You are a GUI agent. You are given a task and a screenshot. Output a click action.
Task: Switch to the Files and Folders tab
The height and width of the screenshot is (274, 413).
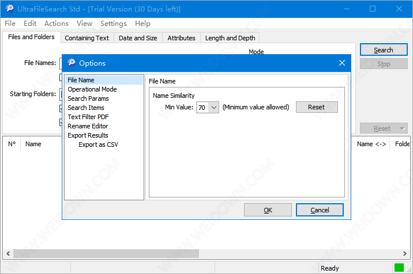31,37
